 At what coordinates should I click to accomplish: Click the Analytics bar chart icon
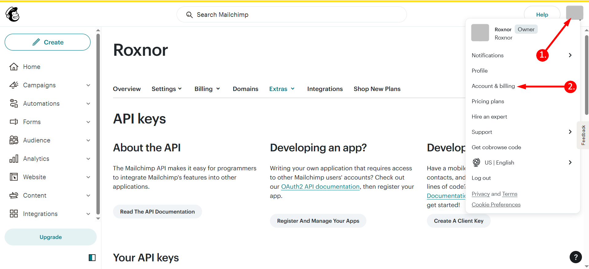(14, 159)
